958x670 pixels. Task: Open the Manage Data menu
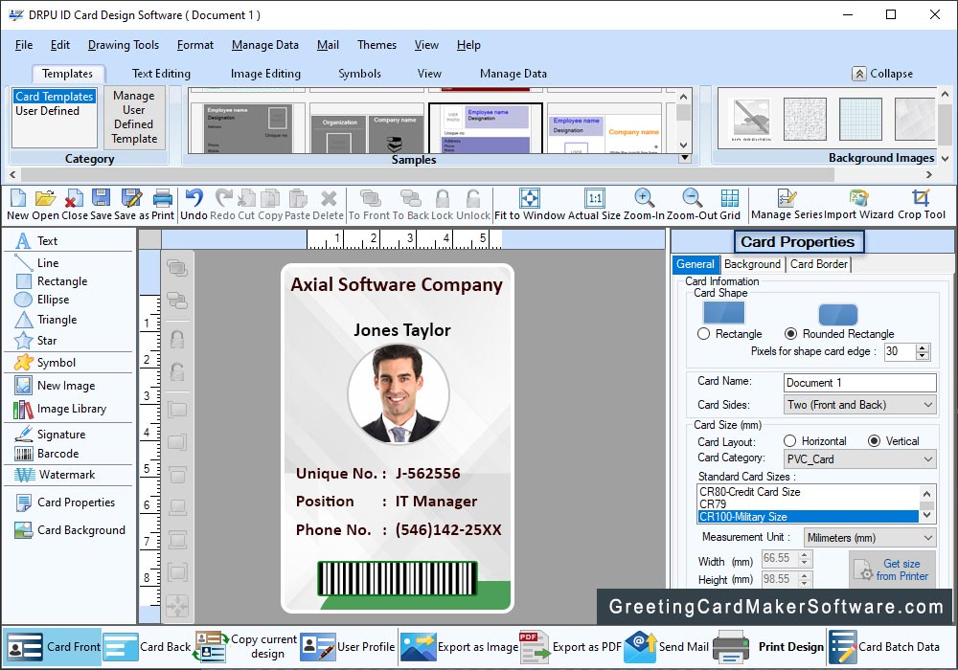coord(265,45)
